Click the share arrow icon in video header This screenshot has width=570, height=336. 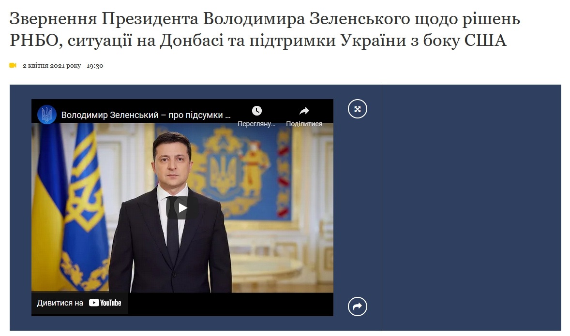304,111
